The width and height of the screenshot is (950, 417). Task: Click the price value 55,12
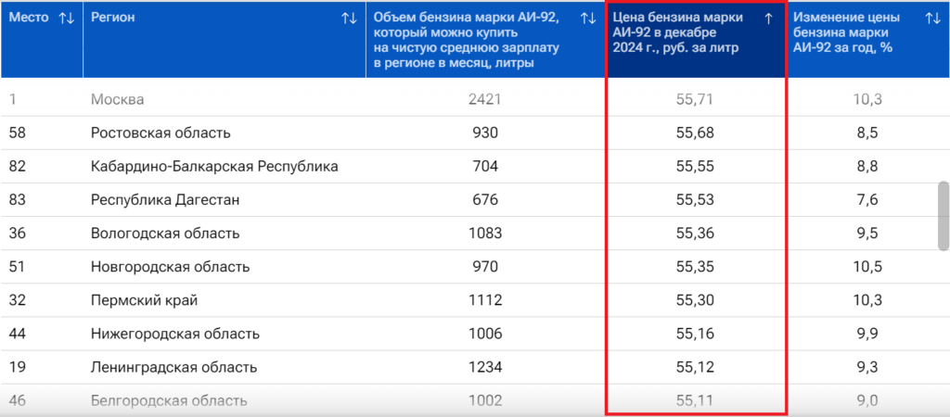(x=695, y=367)
